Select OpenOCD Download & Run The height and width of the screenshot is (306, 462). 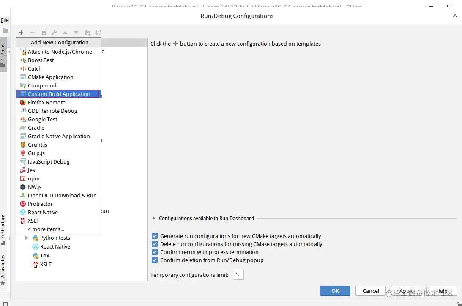point(59,196)
